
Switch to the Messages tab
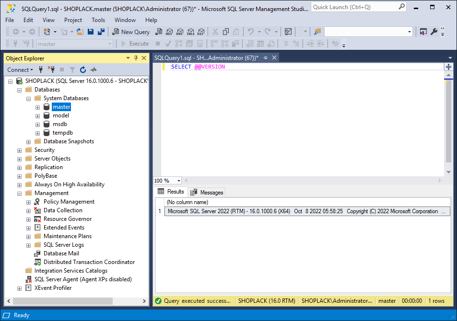click(x=207, y=192)
